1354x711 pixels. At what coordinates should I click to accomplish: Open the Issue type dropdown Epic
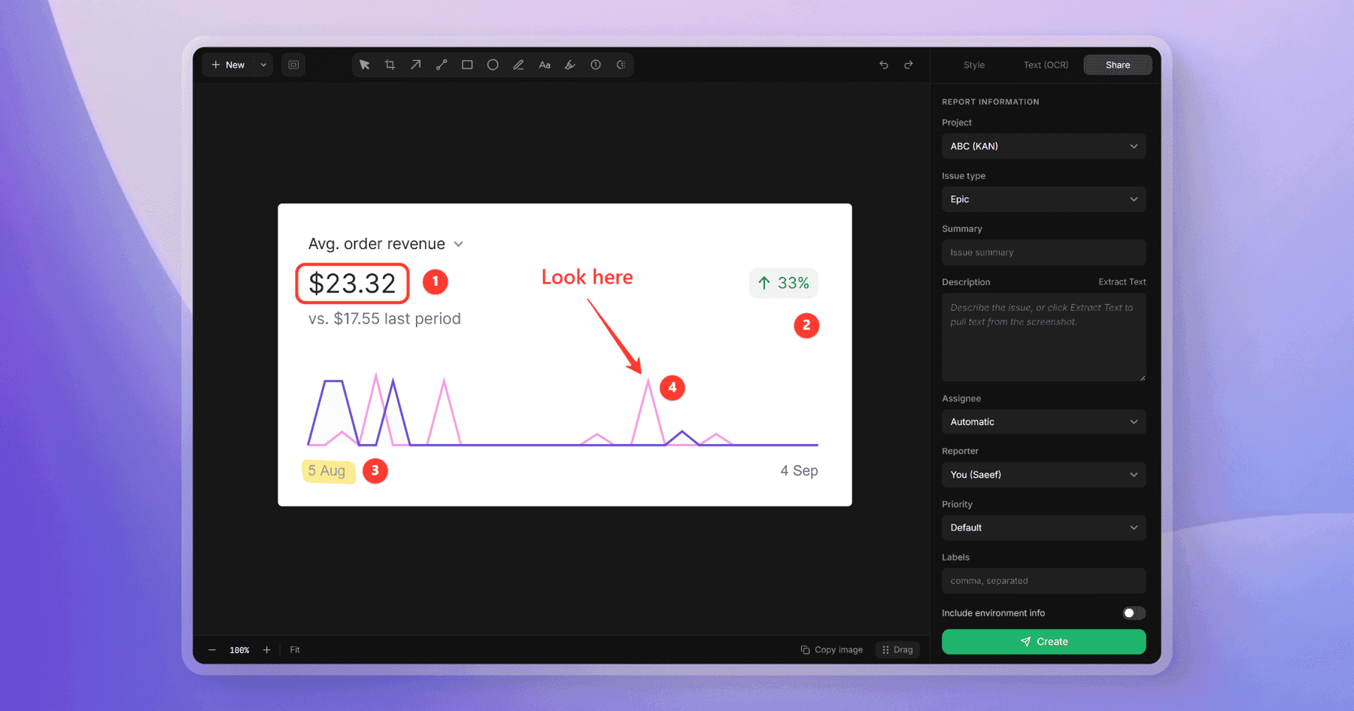pyautogui.click(x=1043, y=199)
